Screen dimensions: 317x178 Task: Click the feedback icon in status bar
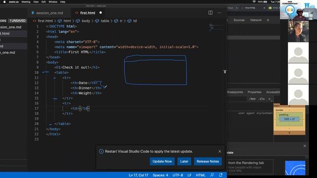[212, 175]
